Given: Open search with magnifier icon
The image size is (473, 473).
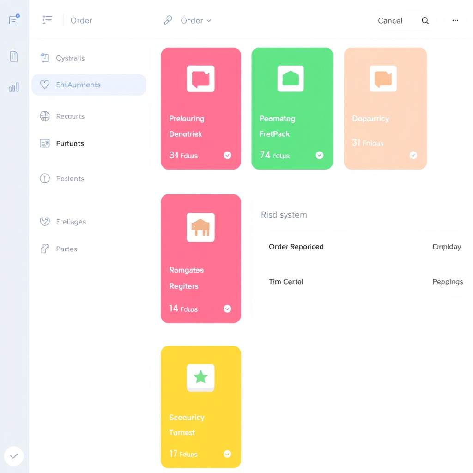Looking at the screenshot, I should pos(425,20).
